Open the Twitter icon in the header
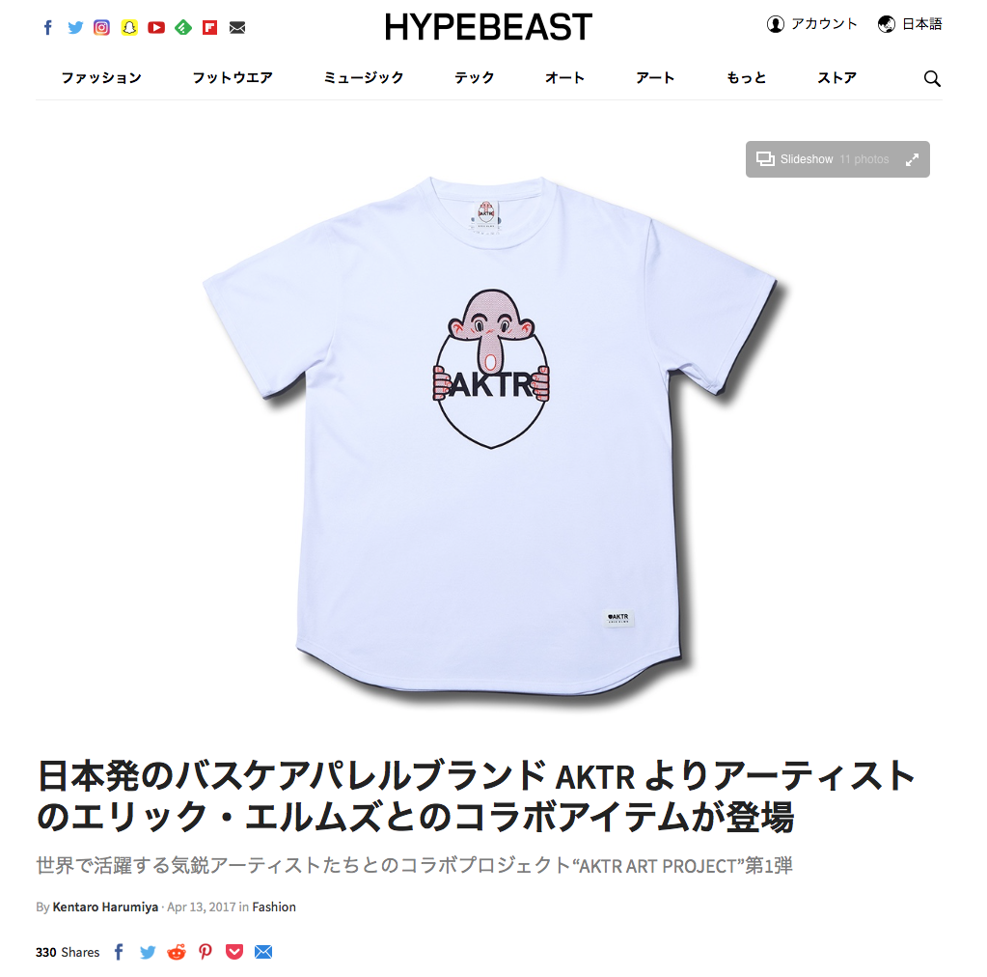 (75, 28)
